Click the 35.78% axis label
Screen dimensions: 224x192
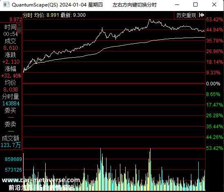point(215,41)
